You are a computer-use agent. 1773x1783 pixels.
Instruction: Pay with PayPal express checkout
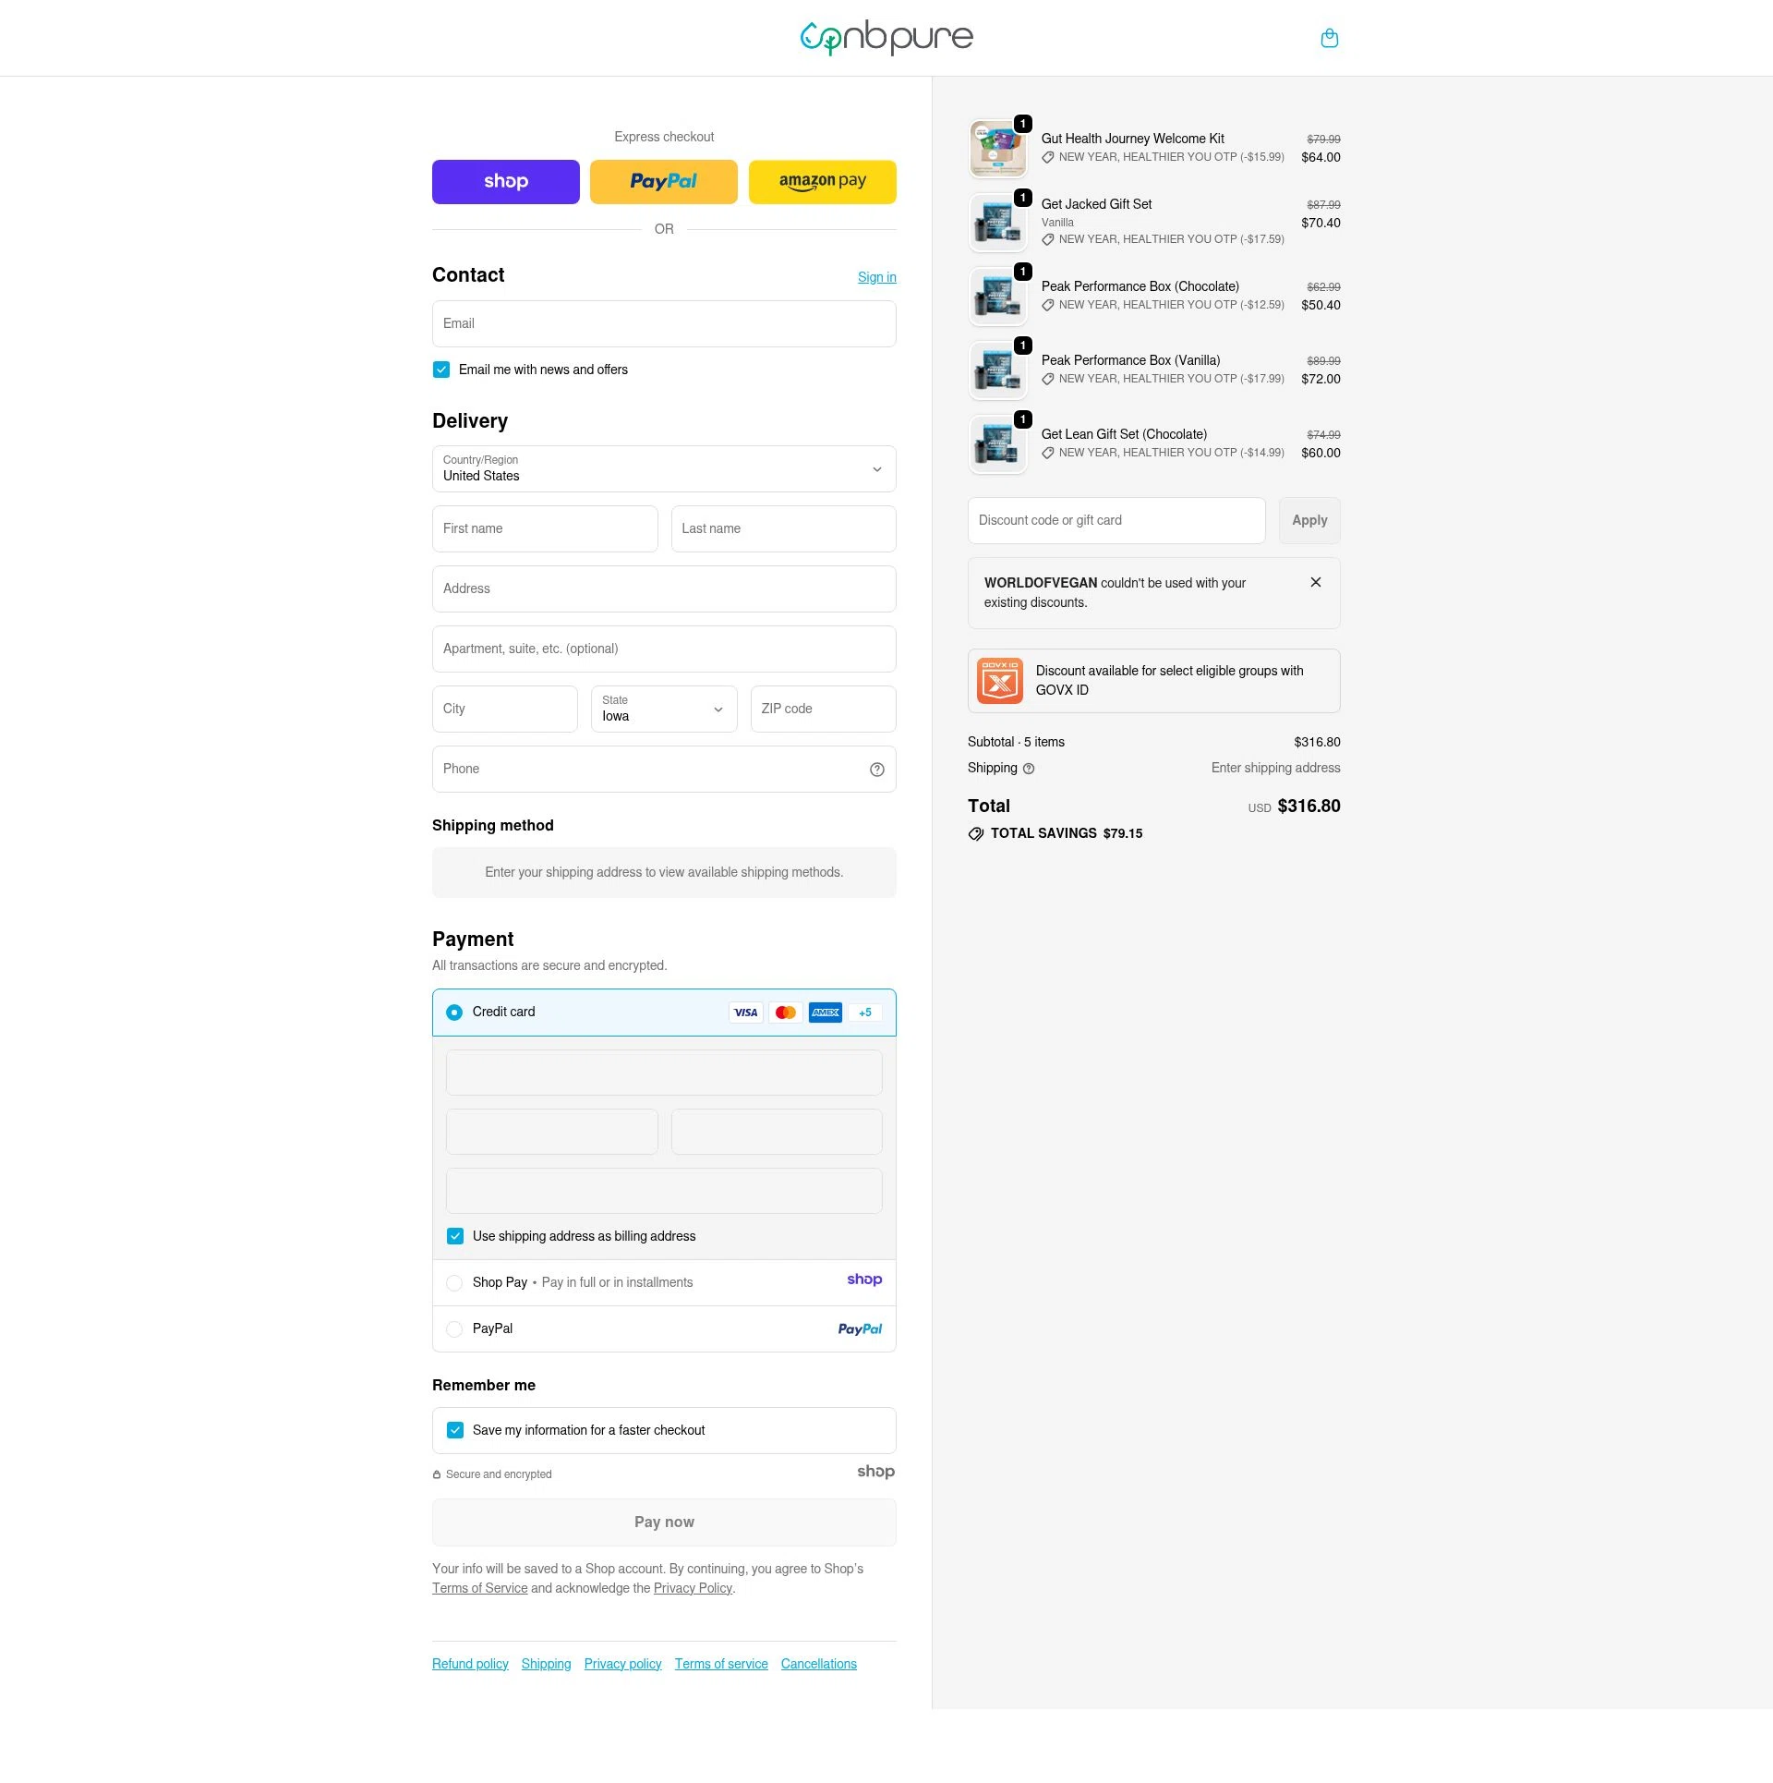point(663,181)
